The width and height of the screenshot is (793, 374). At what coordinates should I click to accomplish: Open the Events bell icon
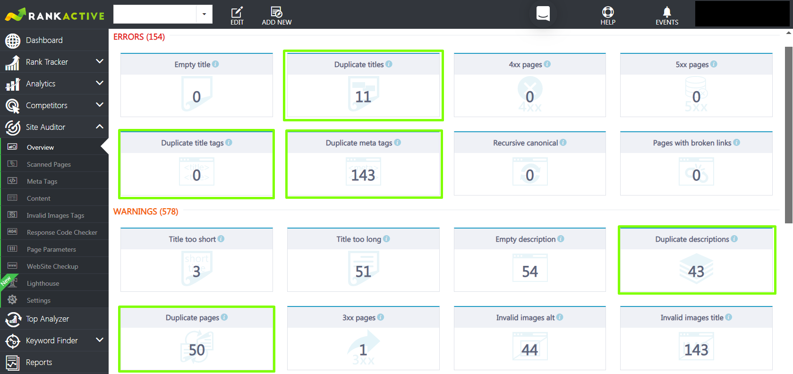(x=667, y=12)
